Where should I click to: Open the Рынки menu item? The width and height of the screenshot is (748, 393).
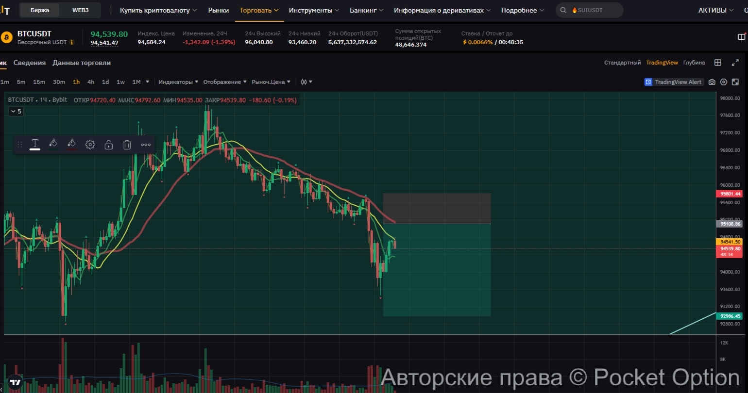[218, 10]
